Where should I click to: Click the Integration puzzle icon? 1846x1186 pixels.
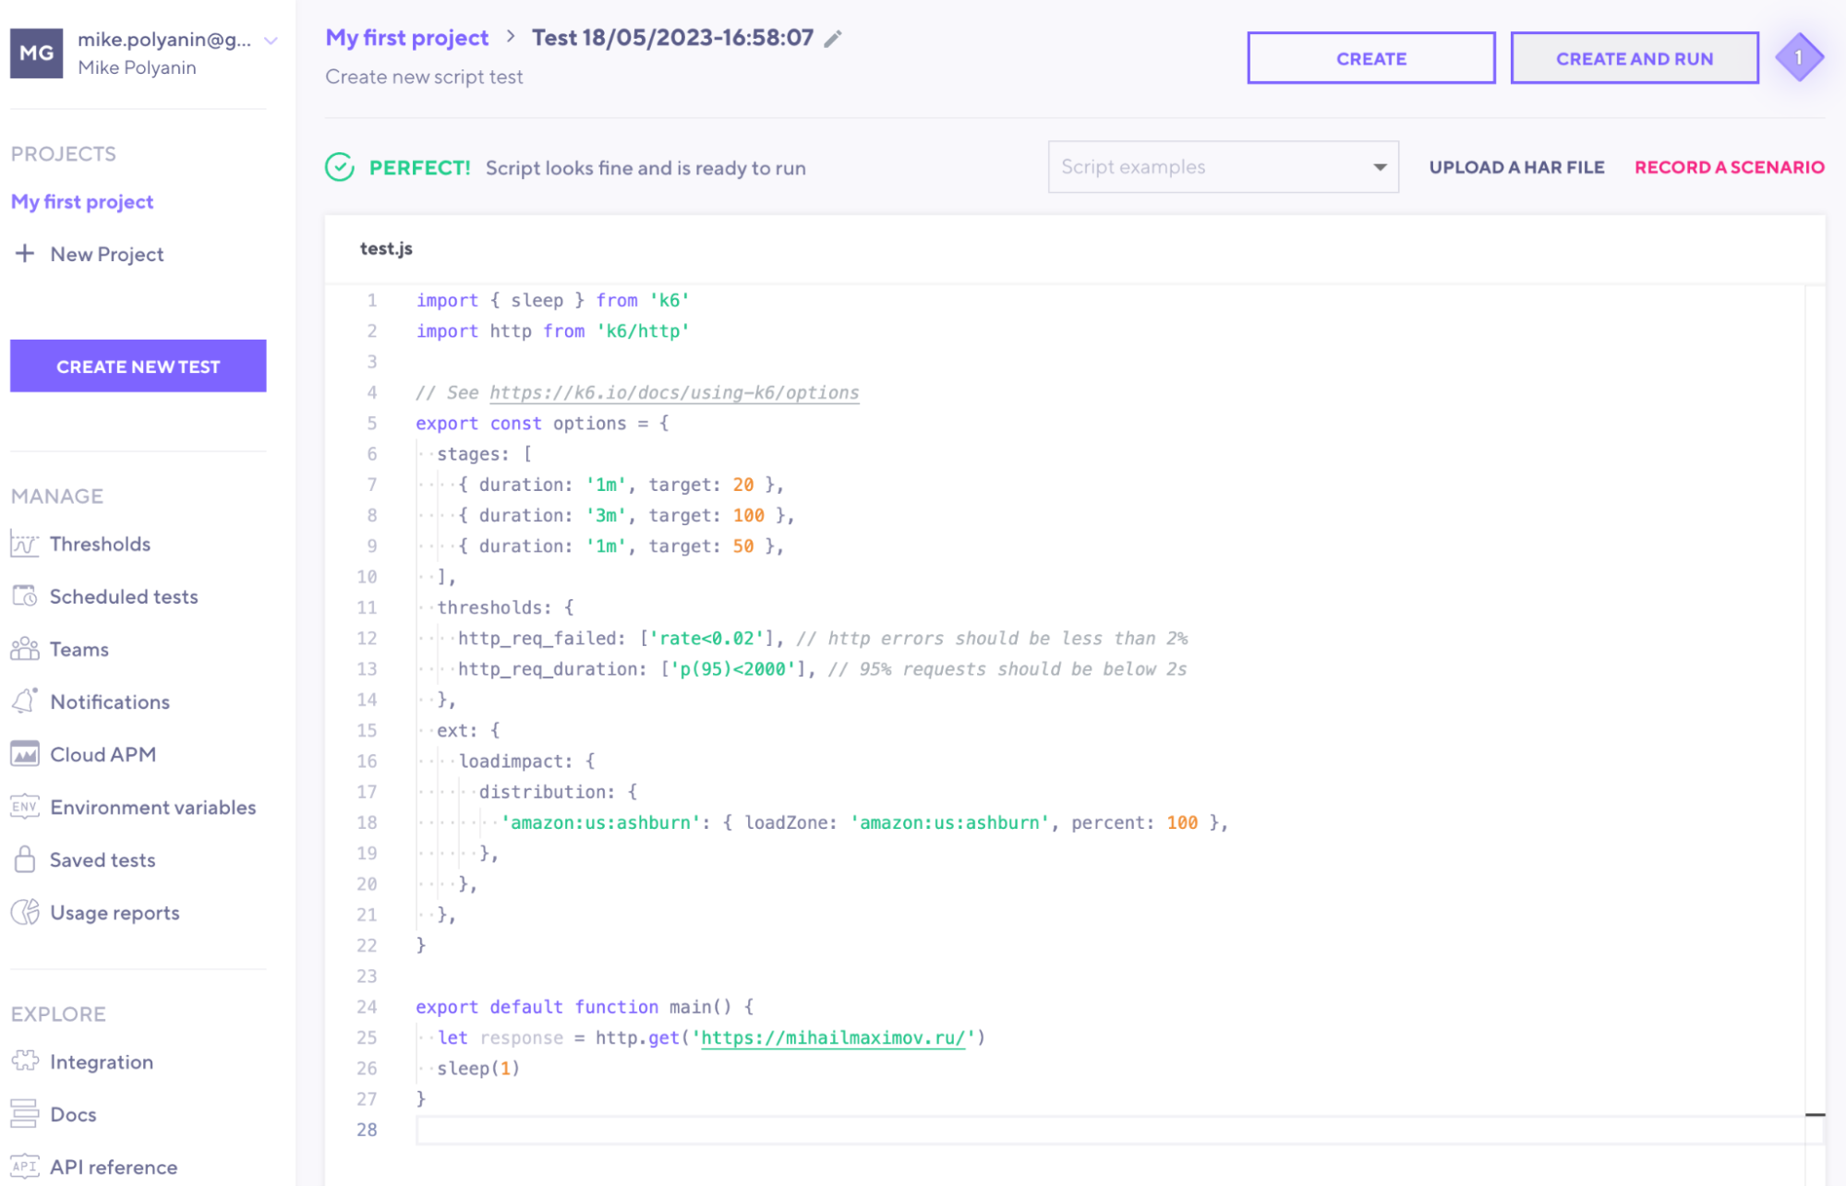coord(25,1061)
